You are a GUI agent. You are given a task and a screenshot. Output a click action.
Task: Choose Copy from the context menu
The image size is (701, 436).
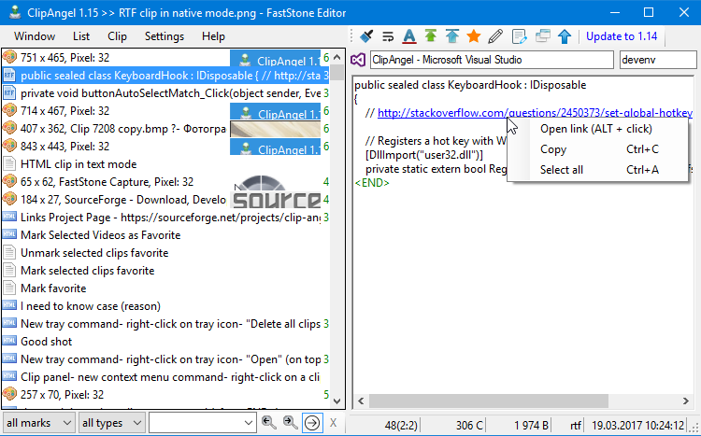tap(597, 149)
